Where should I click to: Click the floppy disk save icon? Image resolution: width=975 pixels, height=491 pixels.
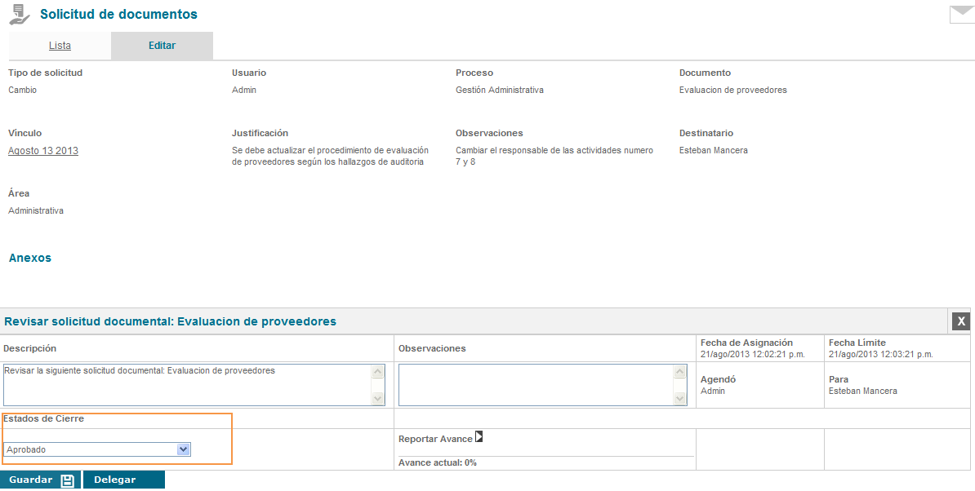[x=68, y=480]
